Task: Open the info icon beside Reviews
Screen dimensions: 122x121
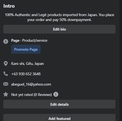Action: tap(56, 94)
